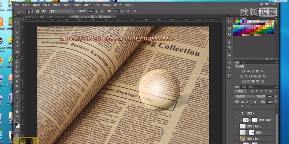Open the Brush panel toggle icon

tap(37, 11)
